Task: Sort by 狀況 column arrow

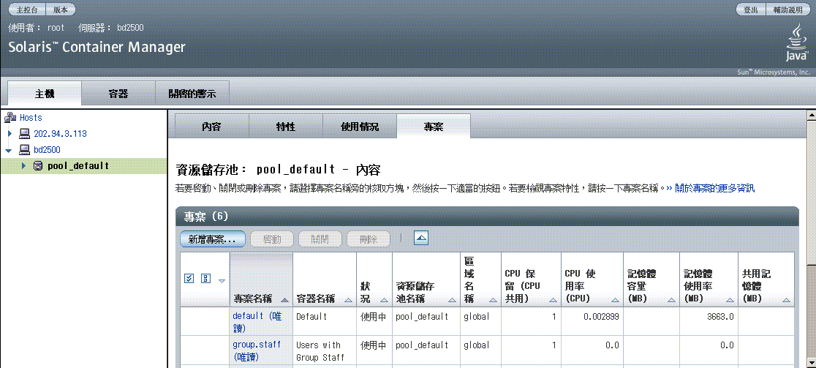Action: pyautogui.click(x=384, y=300)
